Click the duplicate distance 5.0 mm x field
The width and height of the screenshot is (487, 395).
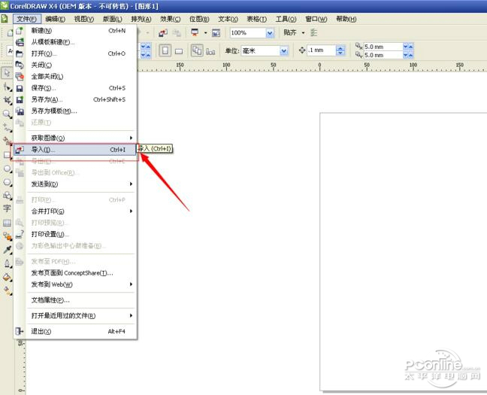point(383,47)
